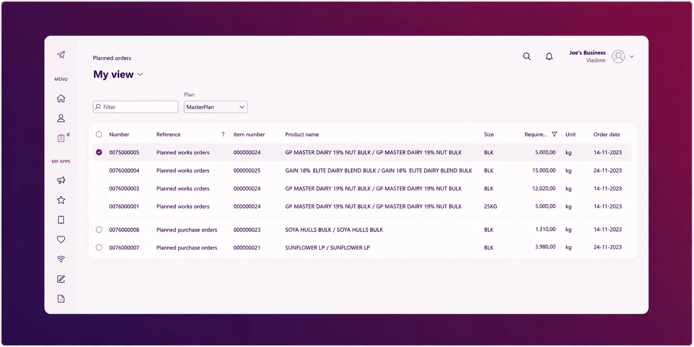
Task: Click the Product name column header
Action: [302, 134]
